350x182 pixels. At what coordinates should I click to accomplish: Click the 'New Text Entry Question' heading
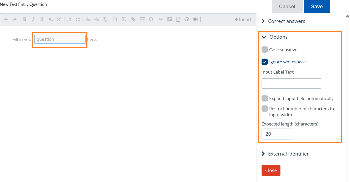click(24, 4)
